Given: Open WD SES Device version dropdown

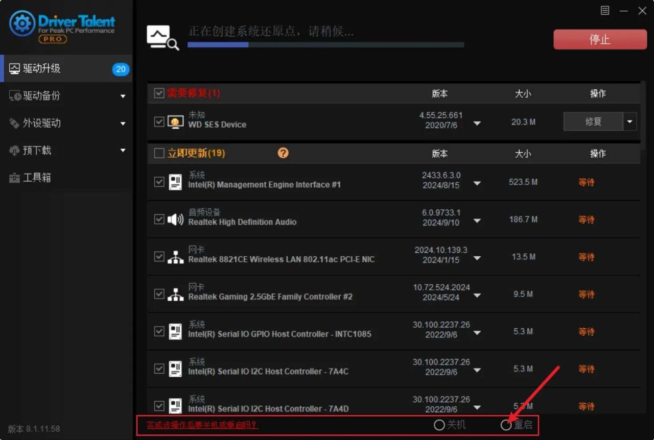Looking at the screenshot, I should click(x=477, y=123).
